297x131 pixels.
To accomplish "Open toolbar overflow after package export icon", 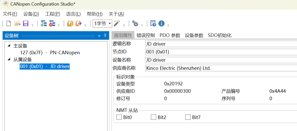I will 85,25.
